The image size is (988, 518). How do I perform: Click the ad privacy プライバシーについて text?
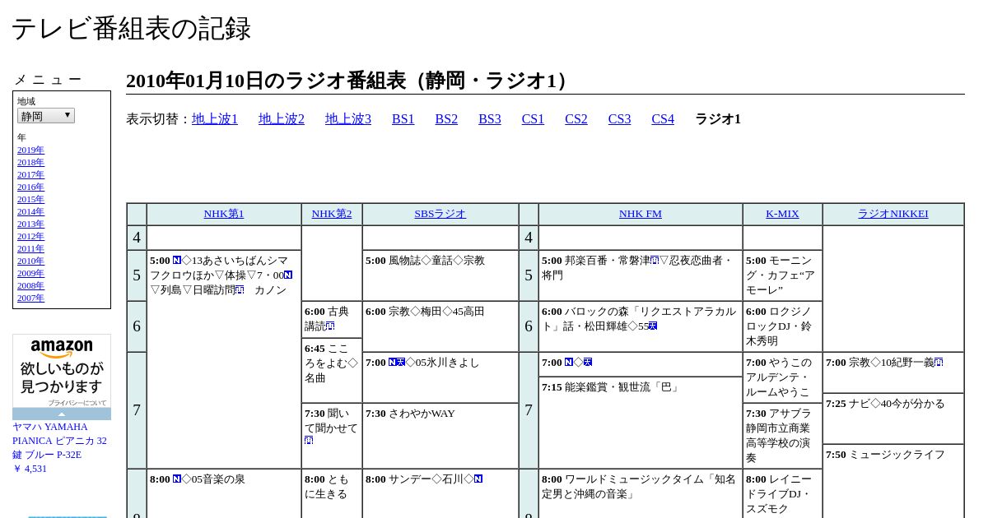[77, 403]
